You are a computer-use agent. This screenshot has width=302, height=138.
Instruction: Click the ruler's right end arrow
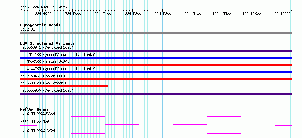[291, 11]
